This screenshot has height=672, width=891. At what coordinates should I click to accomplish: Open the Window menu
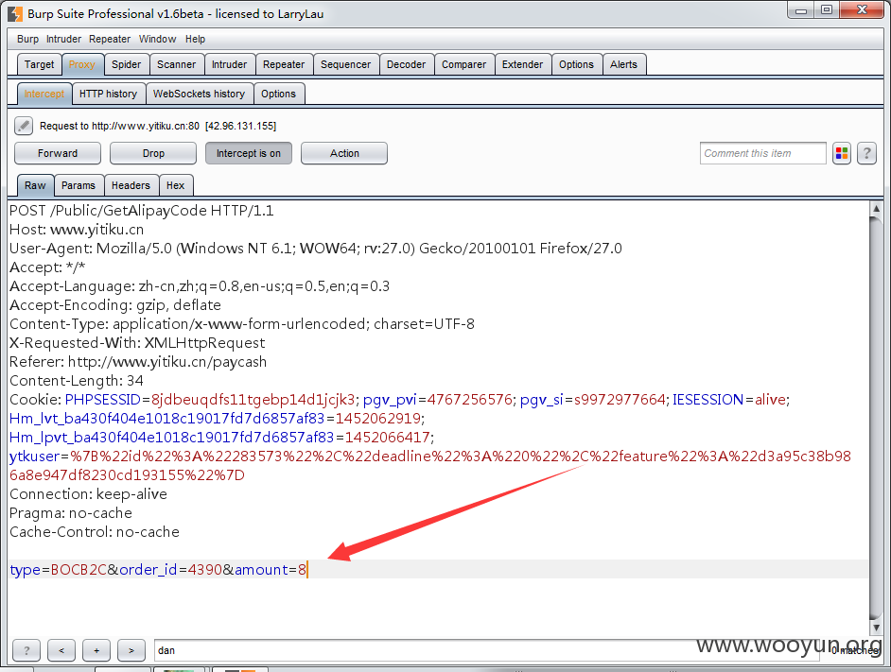(x=157, y=39)
